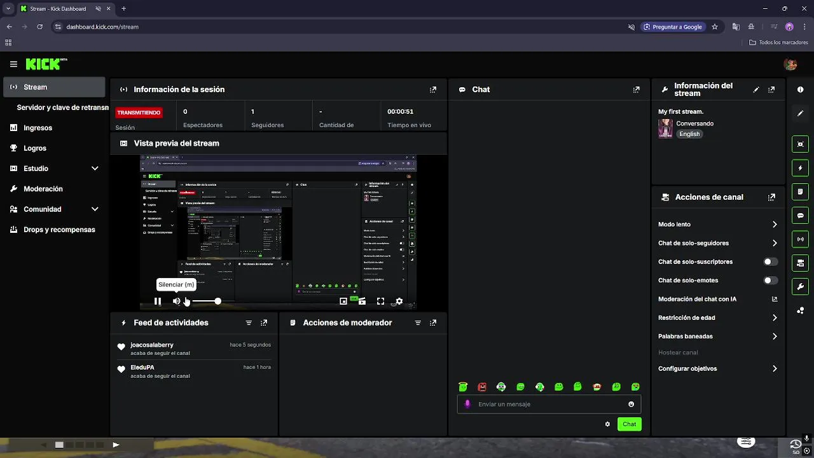Viewport: 814px width, 458px height.
Task: Toggle the moderator actions document widget in sidebar
Action: [800, 191]
